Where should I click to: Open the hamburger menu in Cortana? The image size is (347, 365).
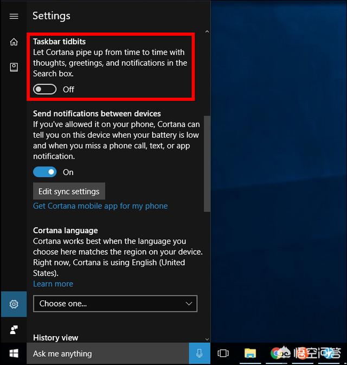pyautogui.click(x=14, y=16)
